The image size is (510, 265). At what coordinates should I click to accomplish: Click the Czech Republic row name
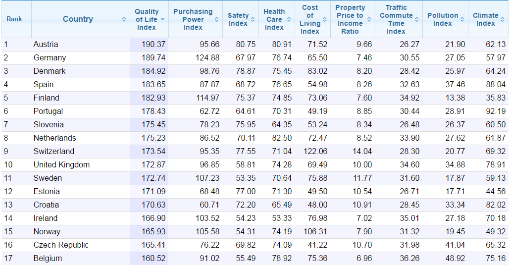pos(61,245)
